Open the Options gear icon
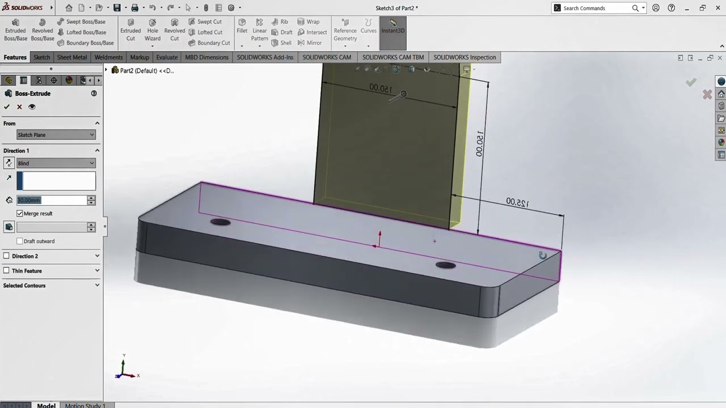 pyautogui.click(x=231, y=8)
